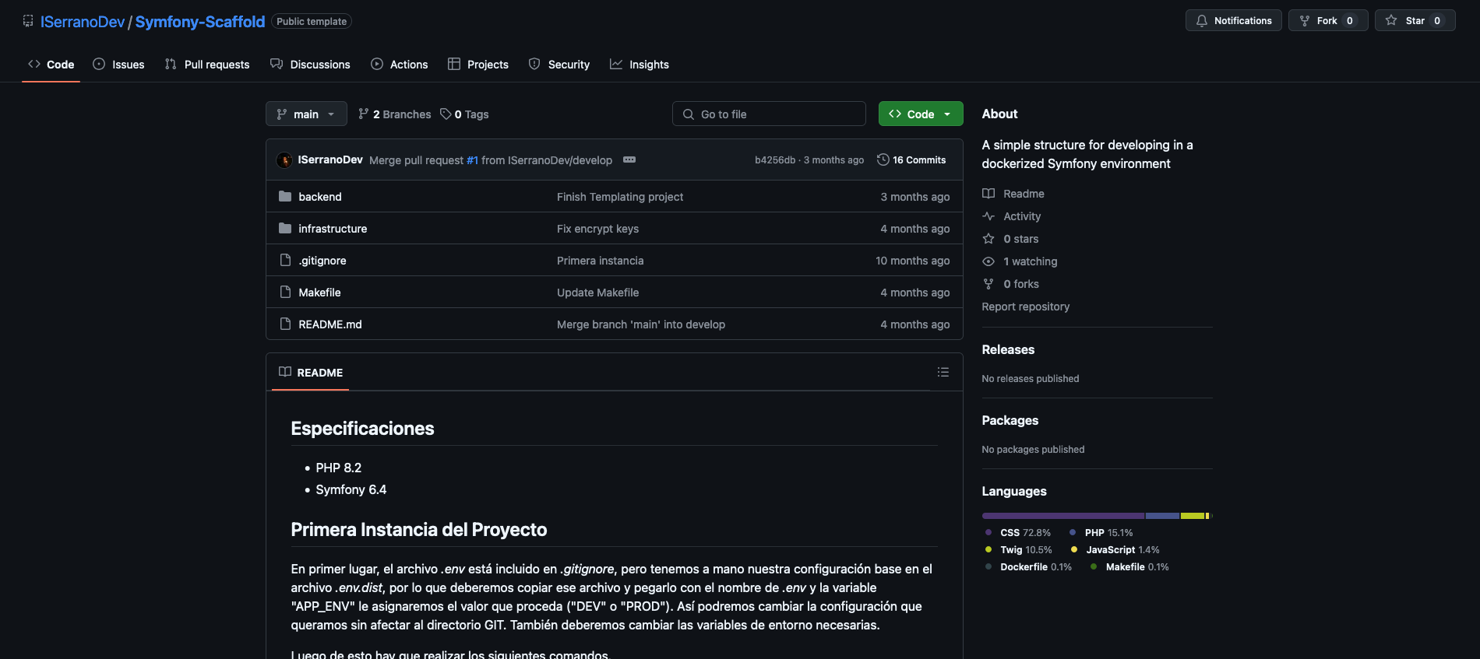Open the Discussions tab
Image resolution: width=1480 pixels, height=659 pixels.
pyautogui.click(x=310, y=65)
